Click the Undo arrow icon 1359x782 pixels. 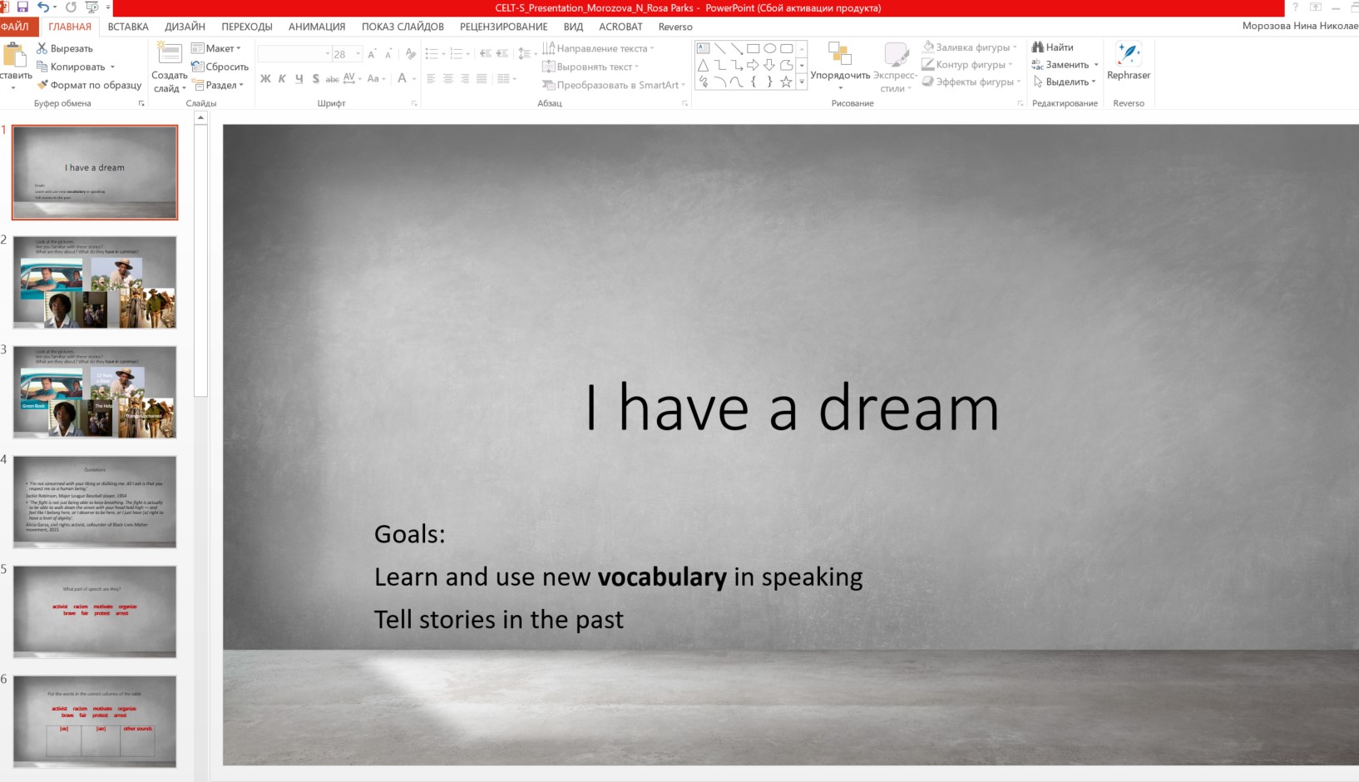[43, 7]
